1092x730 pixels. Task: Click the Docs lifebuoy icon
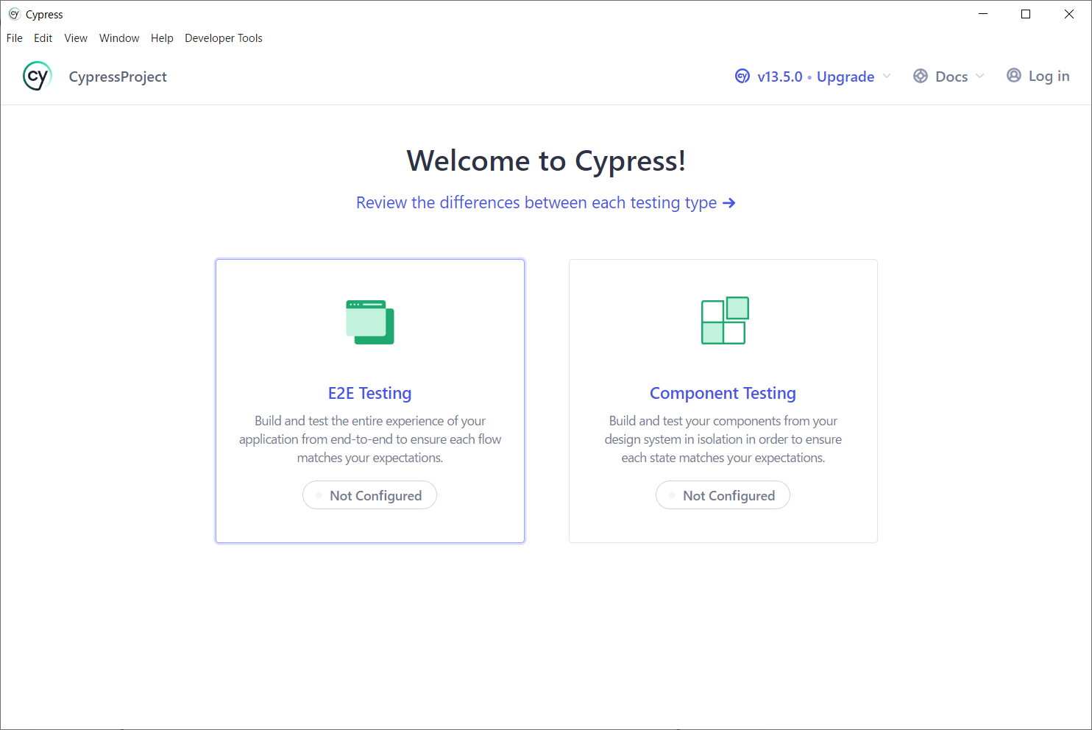click(x=921, y=76)
